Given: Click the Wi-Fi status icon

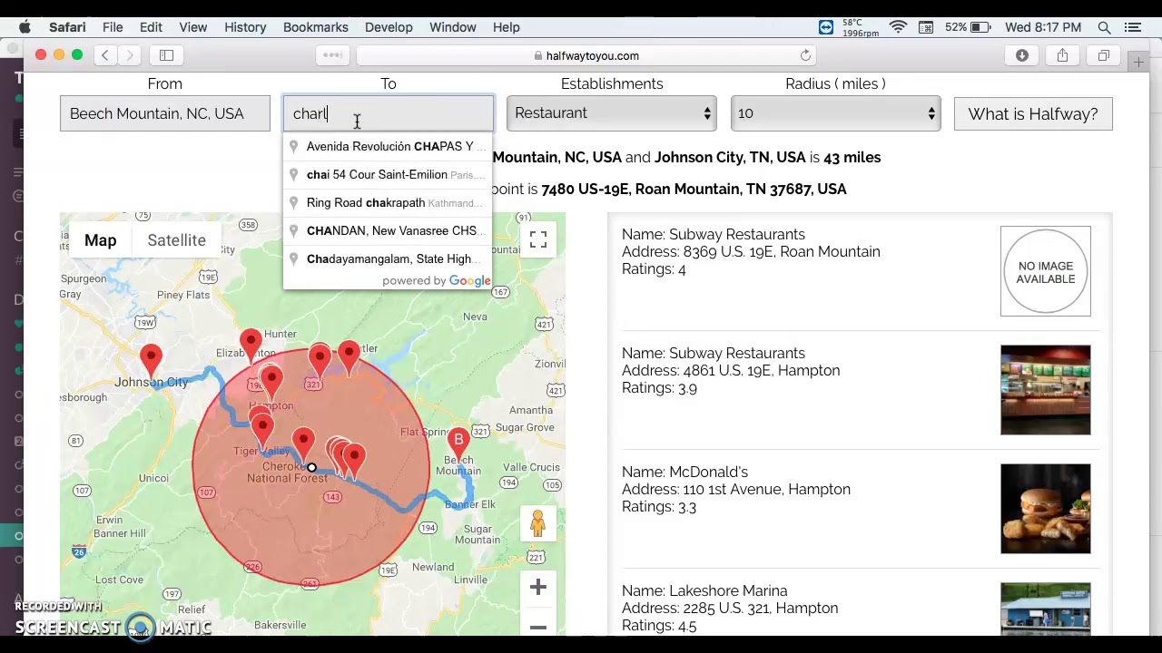Looking at the screenshot, I should pos(898,27).
